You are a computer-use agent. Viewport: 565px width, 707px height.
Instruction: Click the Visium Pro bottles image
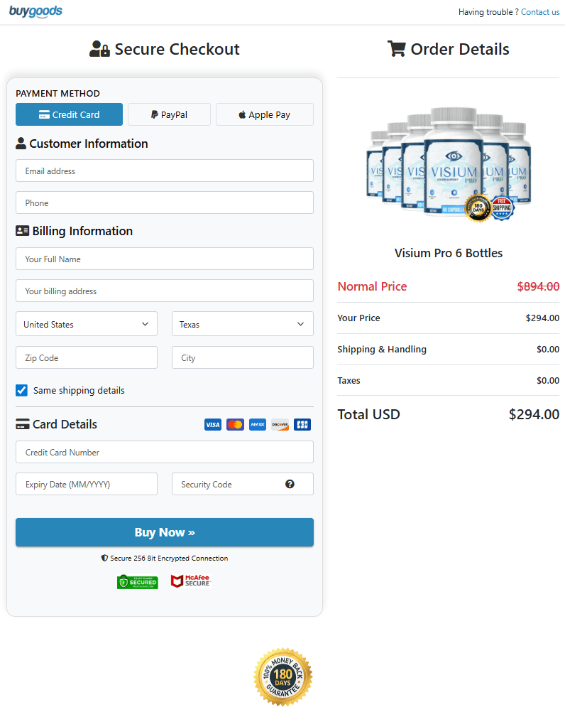[448, 165]
